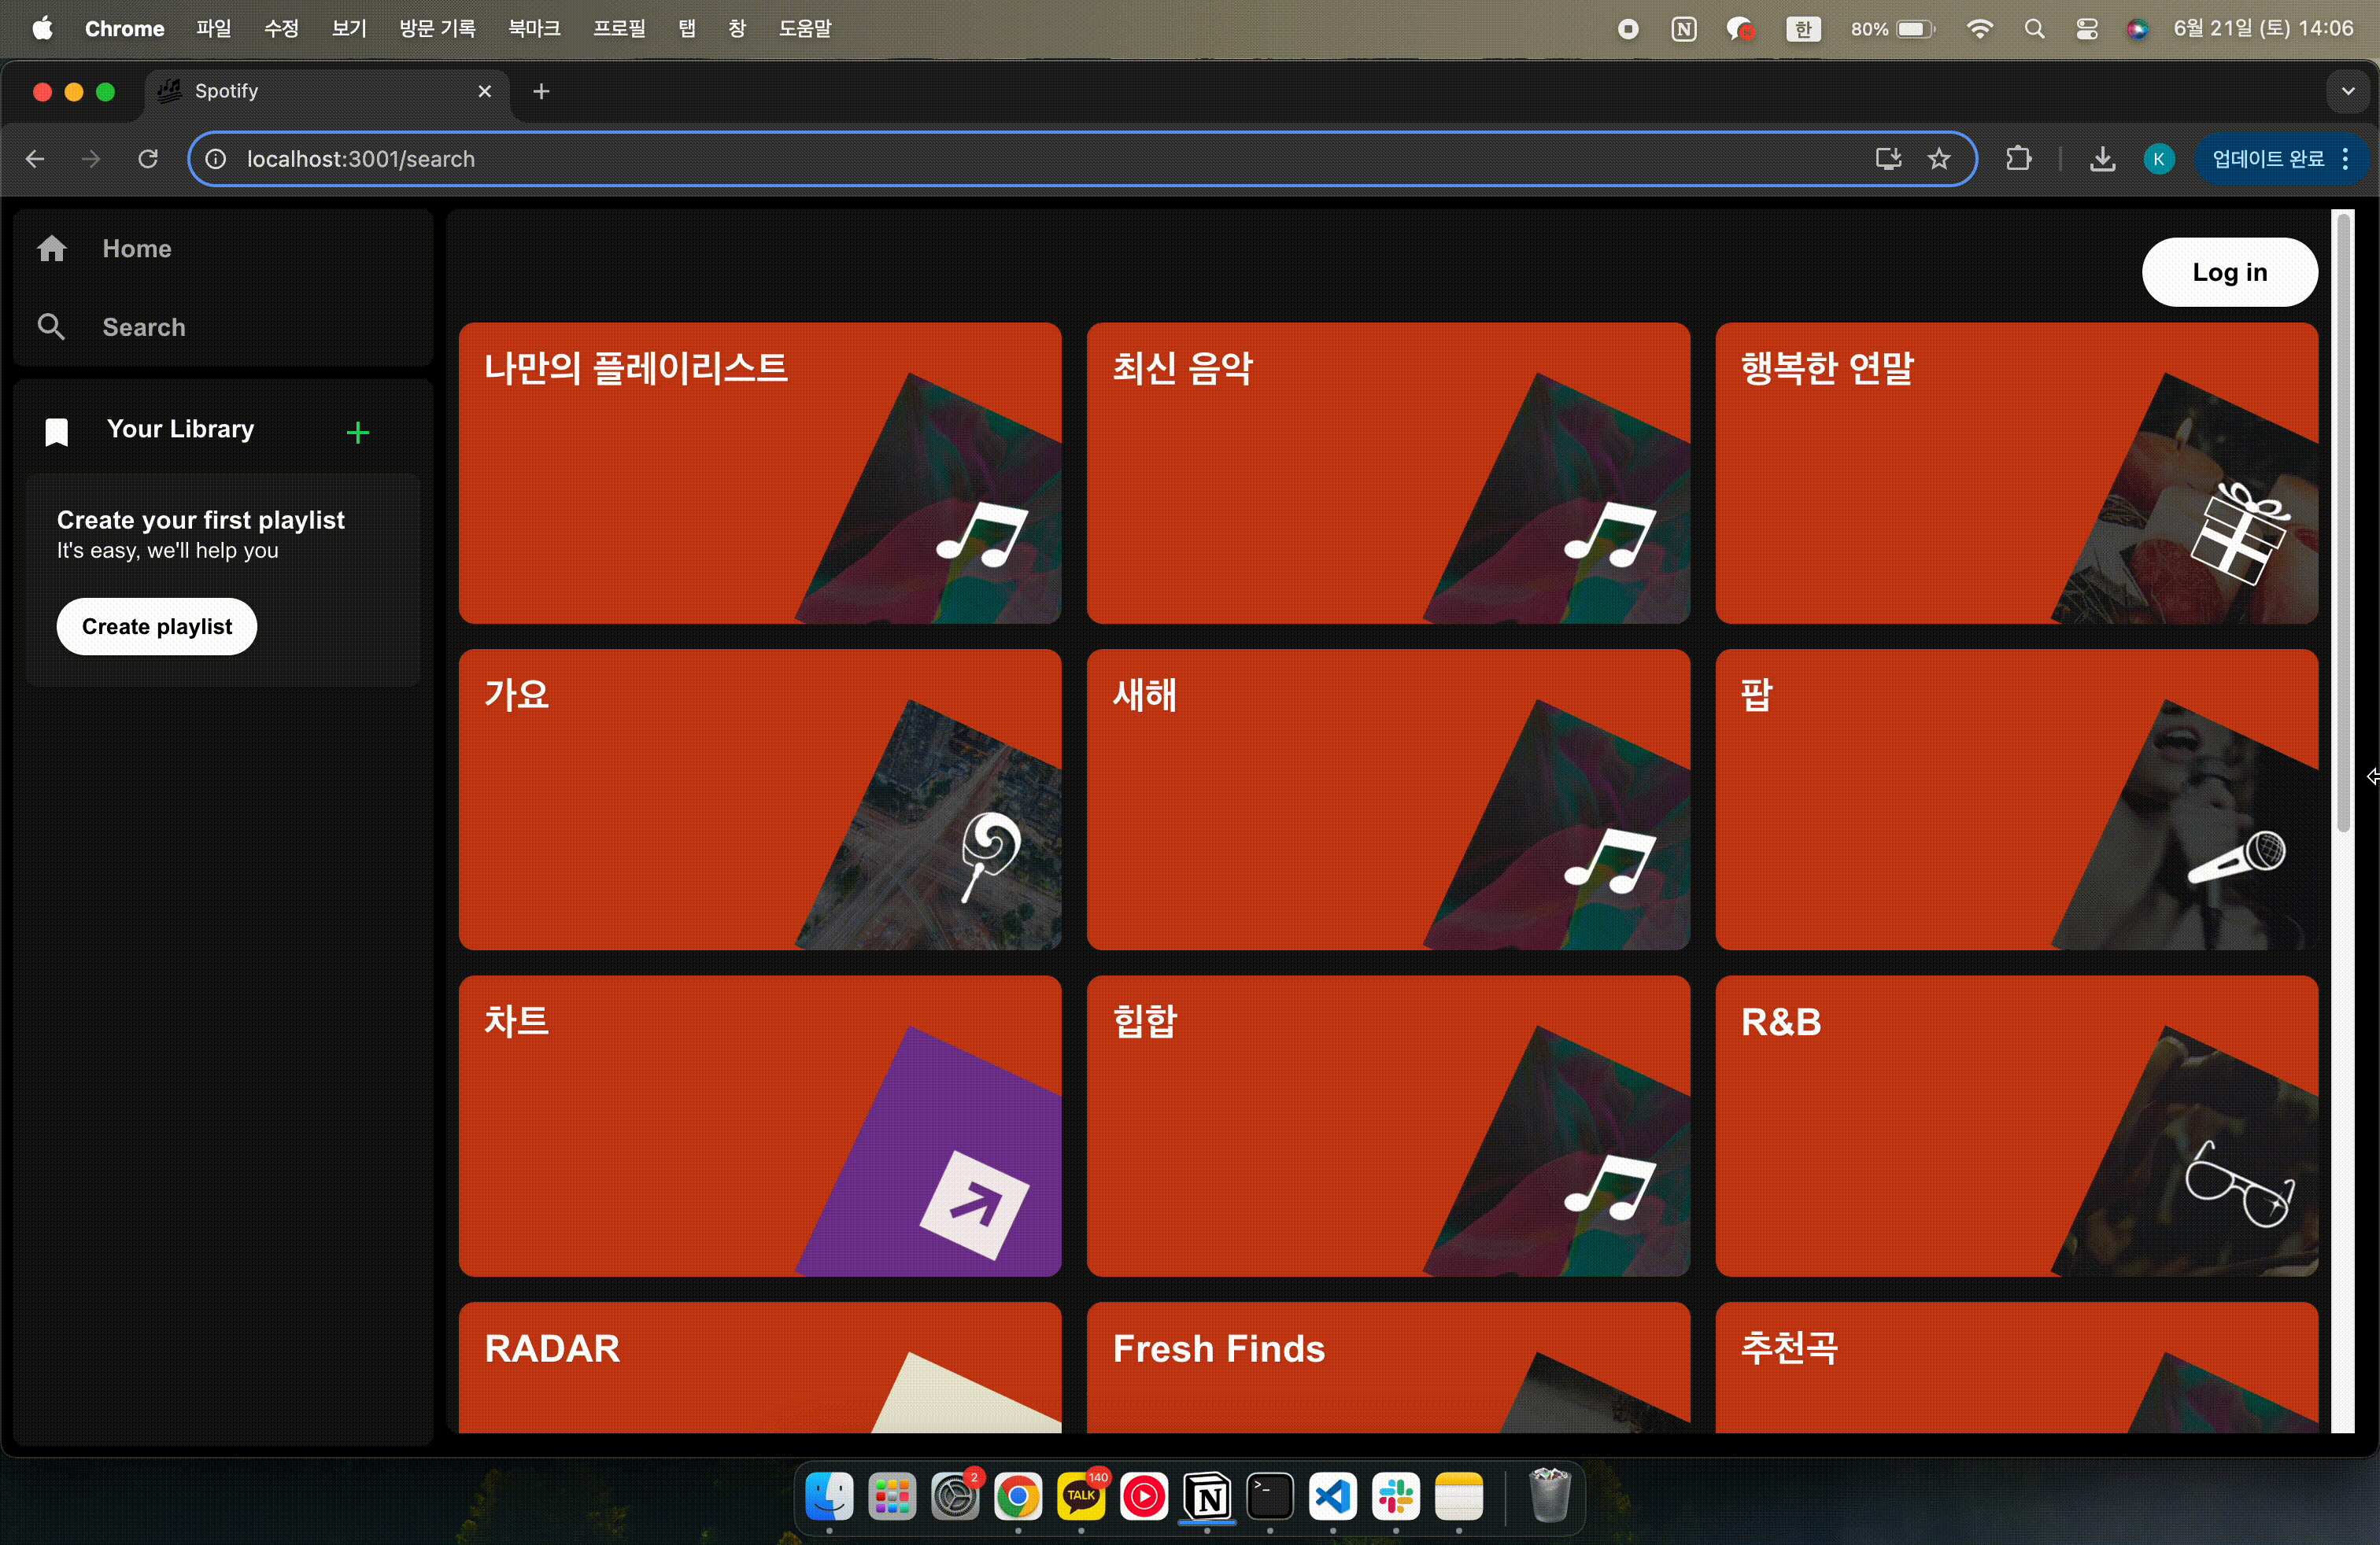
Task: Click the Your Library bookmark icon
Action: (x=57, y=432)
